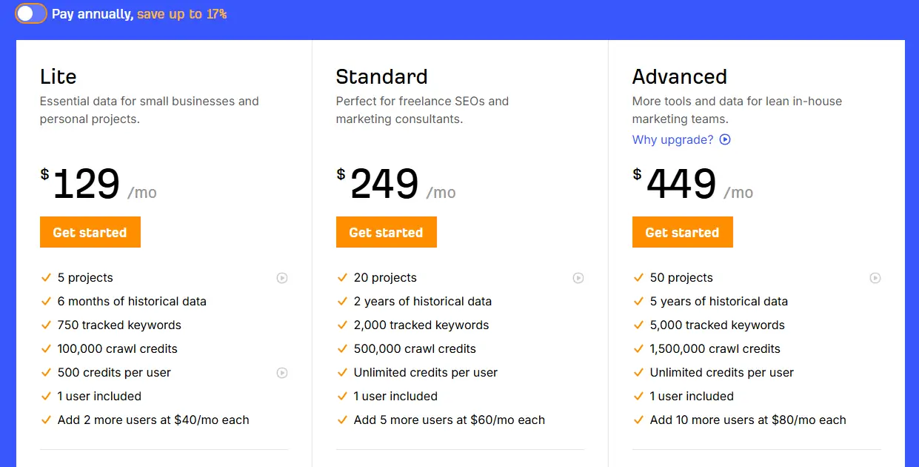Screen dimensions: 919x467
Task: Select the Standard plan heading
Action: click(381, 76)
